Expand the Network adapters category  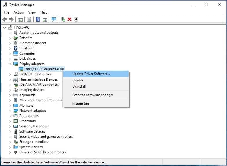click(x=10, y=111)
